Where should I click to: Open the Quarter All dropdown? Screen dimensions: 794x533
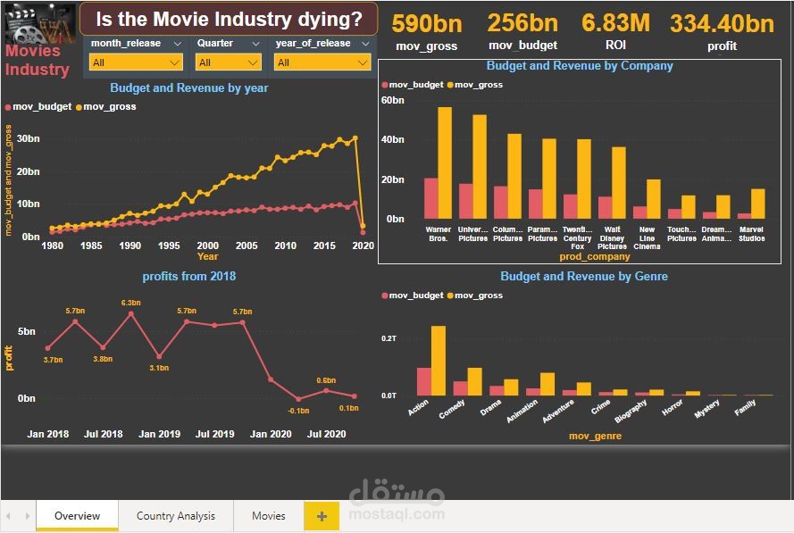tap(228, 62)
